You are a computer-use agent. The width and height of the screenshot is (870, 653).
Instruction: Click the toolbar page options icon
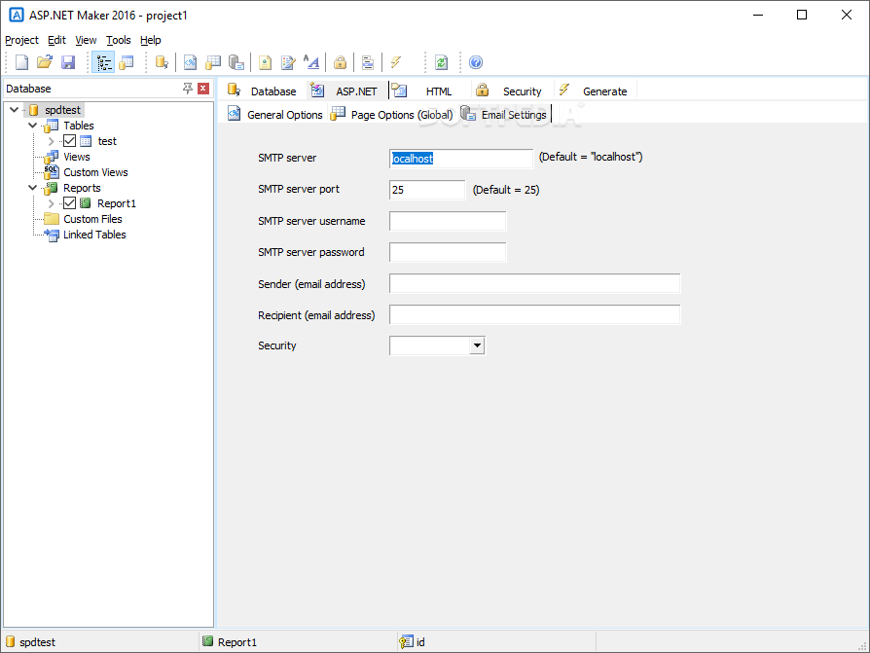pyautogui.click(x=213, y=62)
